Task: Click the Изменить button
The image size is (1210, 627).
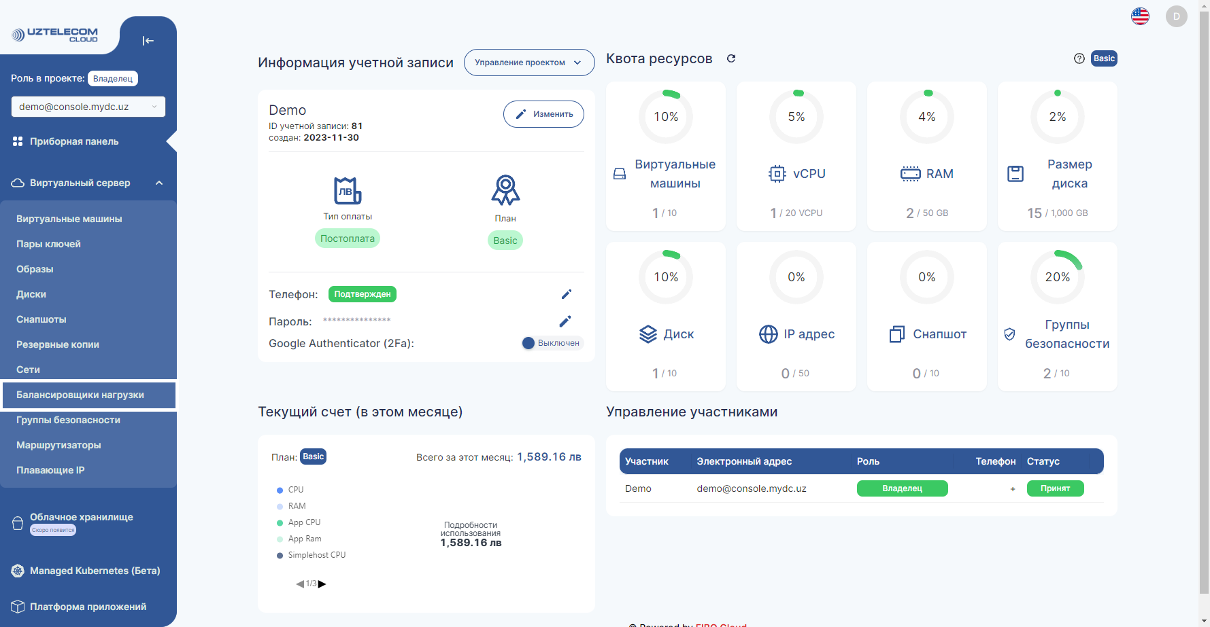Action: tap(543, 114)
